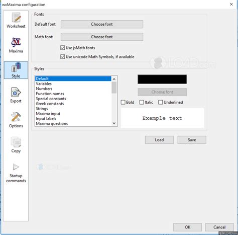Disable Use jsMath fonts checkbox
This screenshot has height=235, width=238.
pyautogui.click(x=62, y=48)
